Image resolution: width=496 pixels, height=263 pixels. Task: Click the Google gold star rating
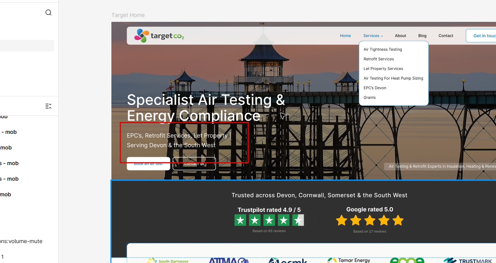369,220
